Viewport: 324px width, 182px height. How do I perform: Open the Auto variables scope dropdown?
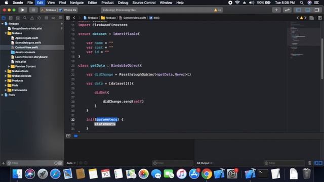71,163
